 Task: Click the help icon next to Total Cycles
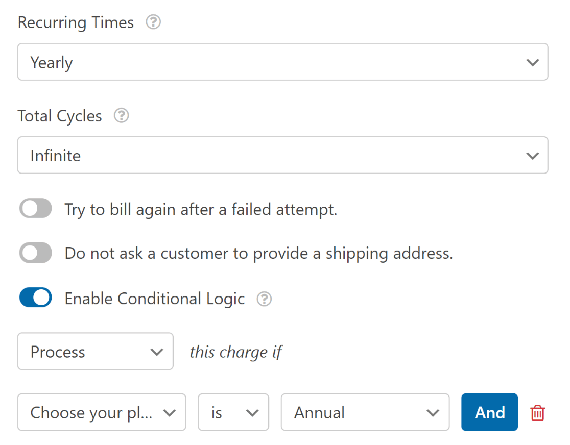(x=122, y=116)
